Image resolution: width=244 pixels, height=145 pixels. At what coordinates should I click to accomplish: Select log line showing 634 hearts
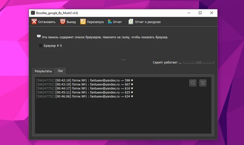(85, 96)
